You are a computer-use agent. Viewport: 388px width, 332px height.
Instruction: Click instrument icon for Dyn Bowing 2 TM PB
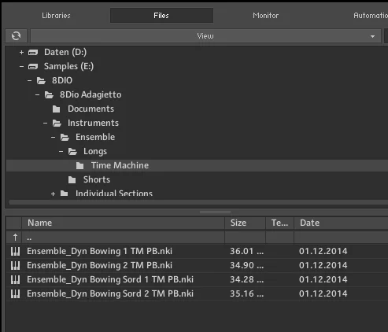(15, 266)
